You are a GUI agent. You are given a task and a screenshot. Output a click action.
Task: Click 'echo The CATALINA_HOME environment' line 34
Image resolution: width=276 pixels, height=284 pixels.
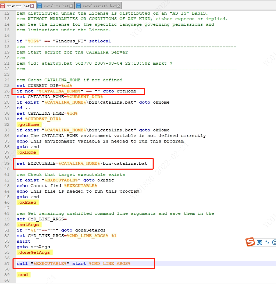pyautogui.click(x=111, y=136)
